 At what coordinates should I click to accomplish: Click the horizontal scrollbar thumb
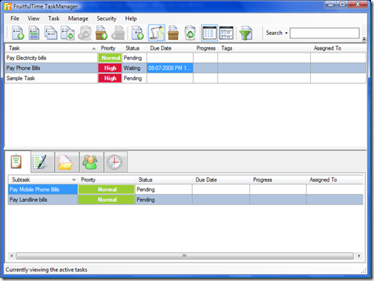[x=185, y=256]
